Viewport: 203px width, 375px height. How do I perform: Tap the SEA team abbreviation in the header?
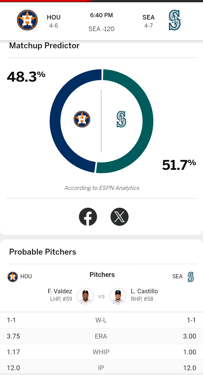tap(149, 18)
